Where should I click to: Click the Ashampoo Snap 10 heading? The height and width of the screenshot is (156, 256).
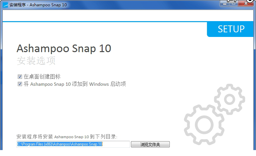tap(64, 48)
